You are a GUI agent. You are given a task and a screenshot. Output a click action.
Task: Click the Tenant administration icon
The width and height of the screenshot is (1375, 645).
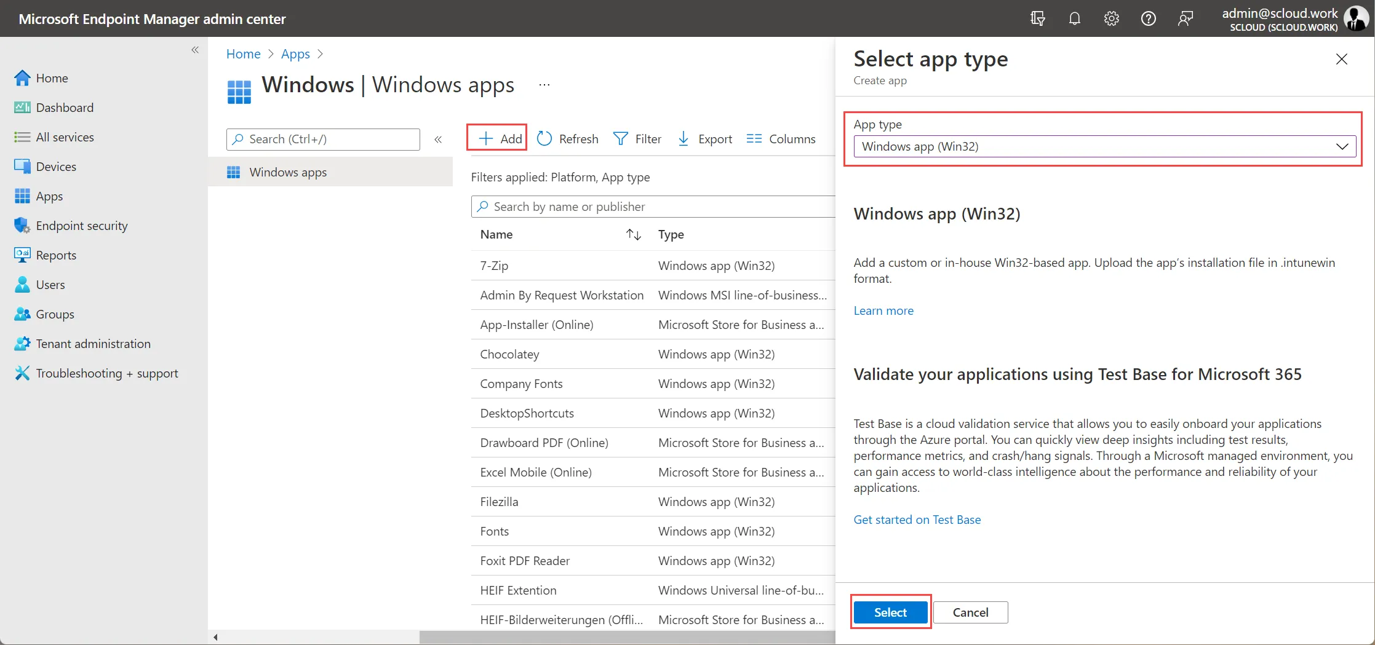click(22, 344)
